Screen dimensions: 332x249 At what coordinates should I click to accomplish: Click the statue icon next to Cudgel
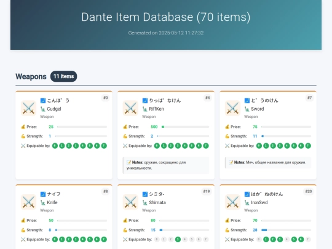43,109
